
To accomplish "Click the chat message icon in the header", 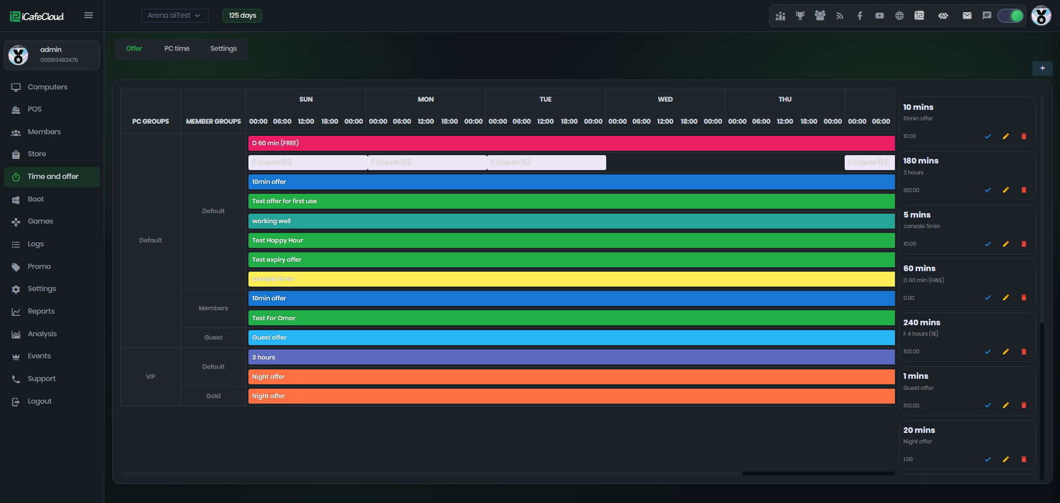I will pyautogui.click(x=987, y=15).
